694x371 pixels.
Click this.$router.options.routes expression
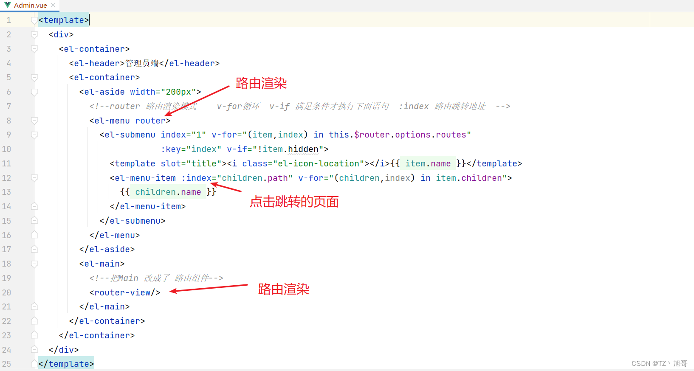398,135
